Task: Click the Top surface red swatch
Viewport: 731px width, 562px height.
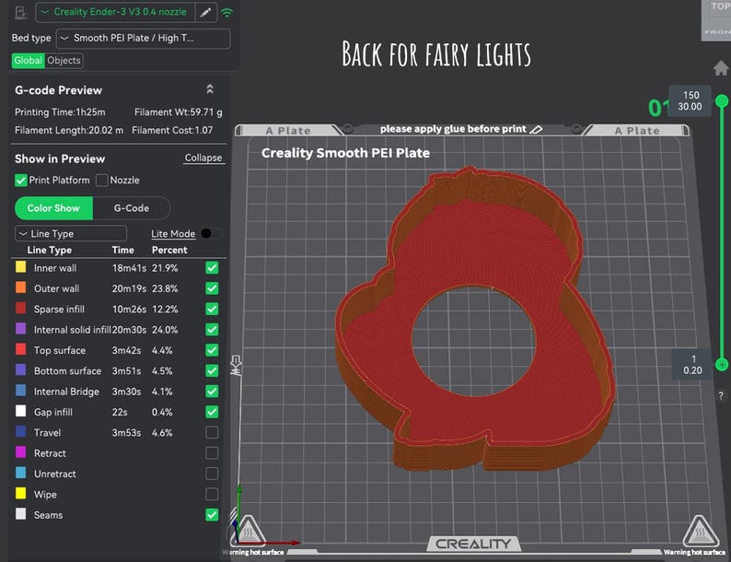Action: coord(21,349)
